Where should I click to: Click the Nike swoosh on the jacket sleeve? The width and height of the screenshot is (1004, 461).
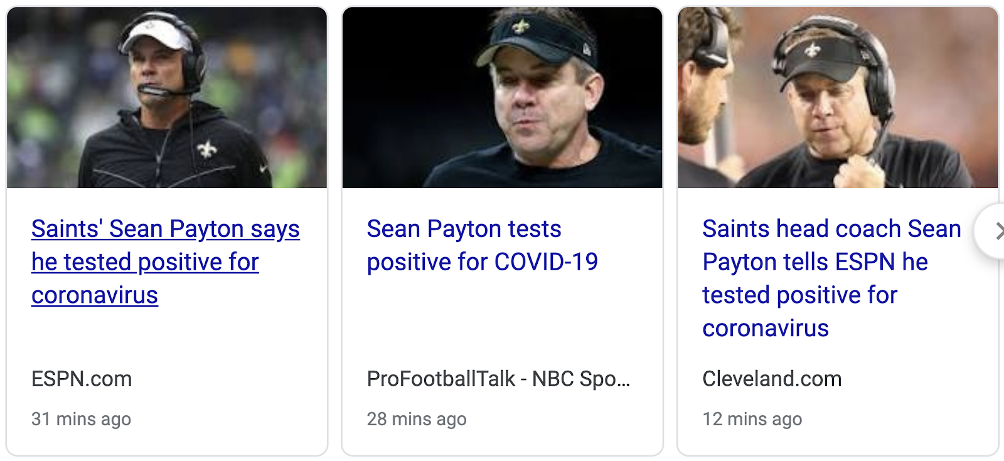(x=263, y=169)
